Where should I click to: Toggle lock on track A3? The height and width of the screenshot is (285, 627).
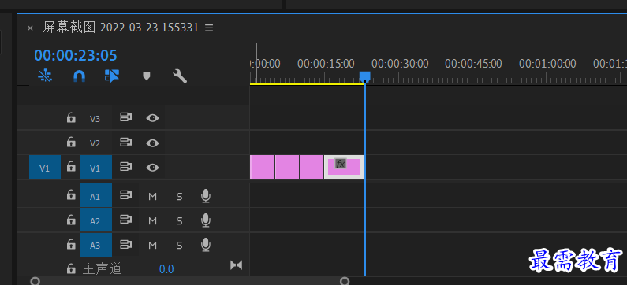click(71, 245)
